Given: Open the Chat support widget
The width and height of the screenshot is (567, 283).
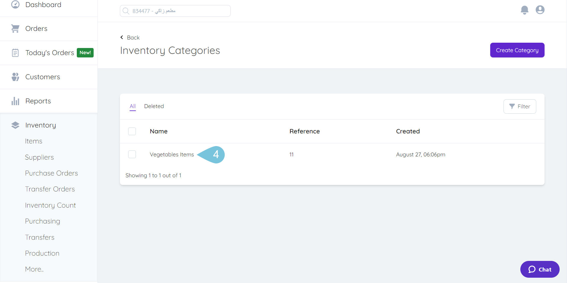Looking at the screenshot, I should pyautogui.click(x=540, y=269).
